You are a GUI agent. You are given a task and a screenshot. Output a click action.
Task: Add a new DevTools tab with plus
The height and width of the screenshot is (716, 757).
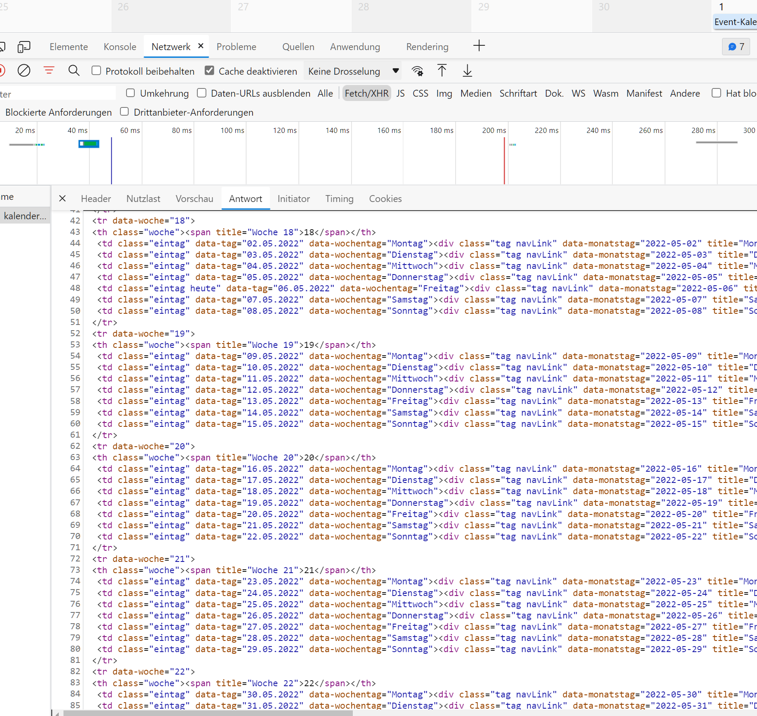tap(479, 46)
